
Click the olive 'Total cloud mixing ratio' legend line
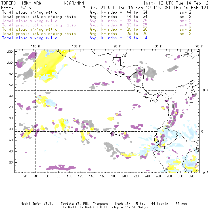point(30,30)
